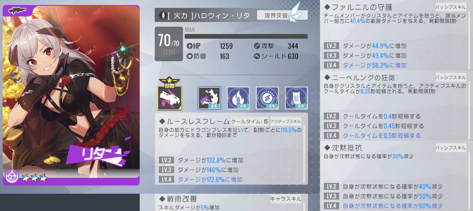473x211 pixels.
Task: Select the purple dragon flame skill icon
Action: 209,98
